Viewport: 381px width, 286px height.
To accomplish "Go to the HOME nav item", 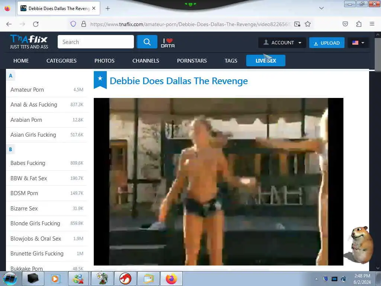I will click(x=21, y=61).
